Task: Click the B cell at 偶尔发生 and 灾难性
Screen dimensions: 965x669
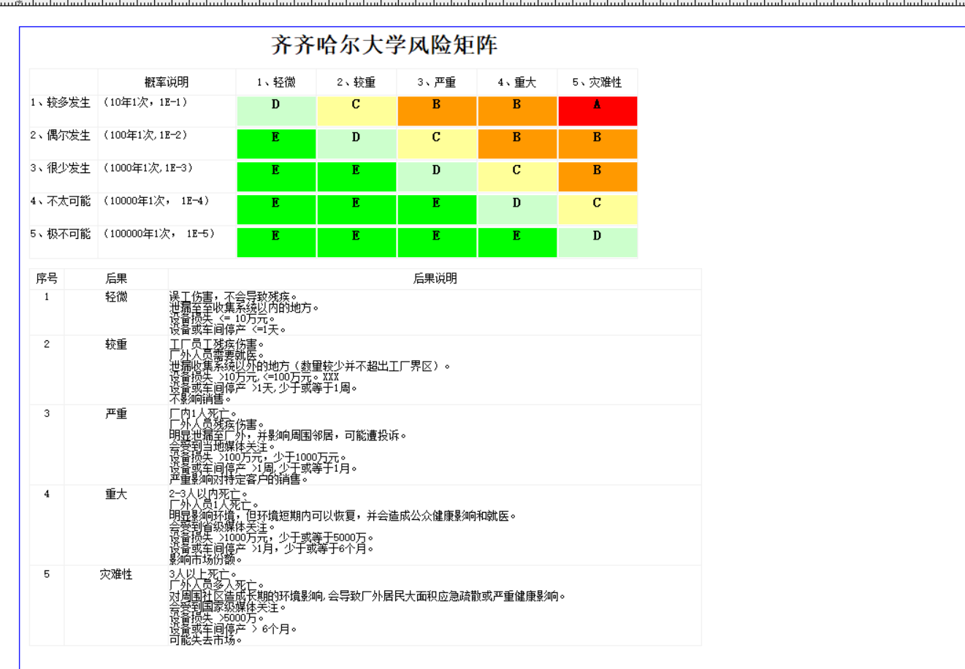Action: [598, 144]
